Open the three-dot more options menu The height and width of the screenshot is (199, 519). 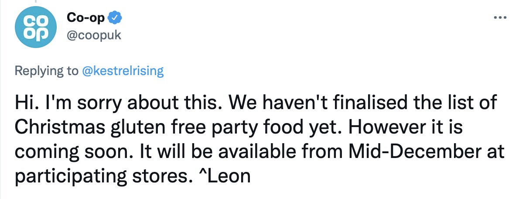(500, 17)
